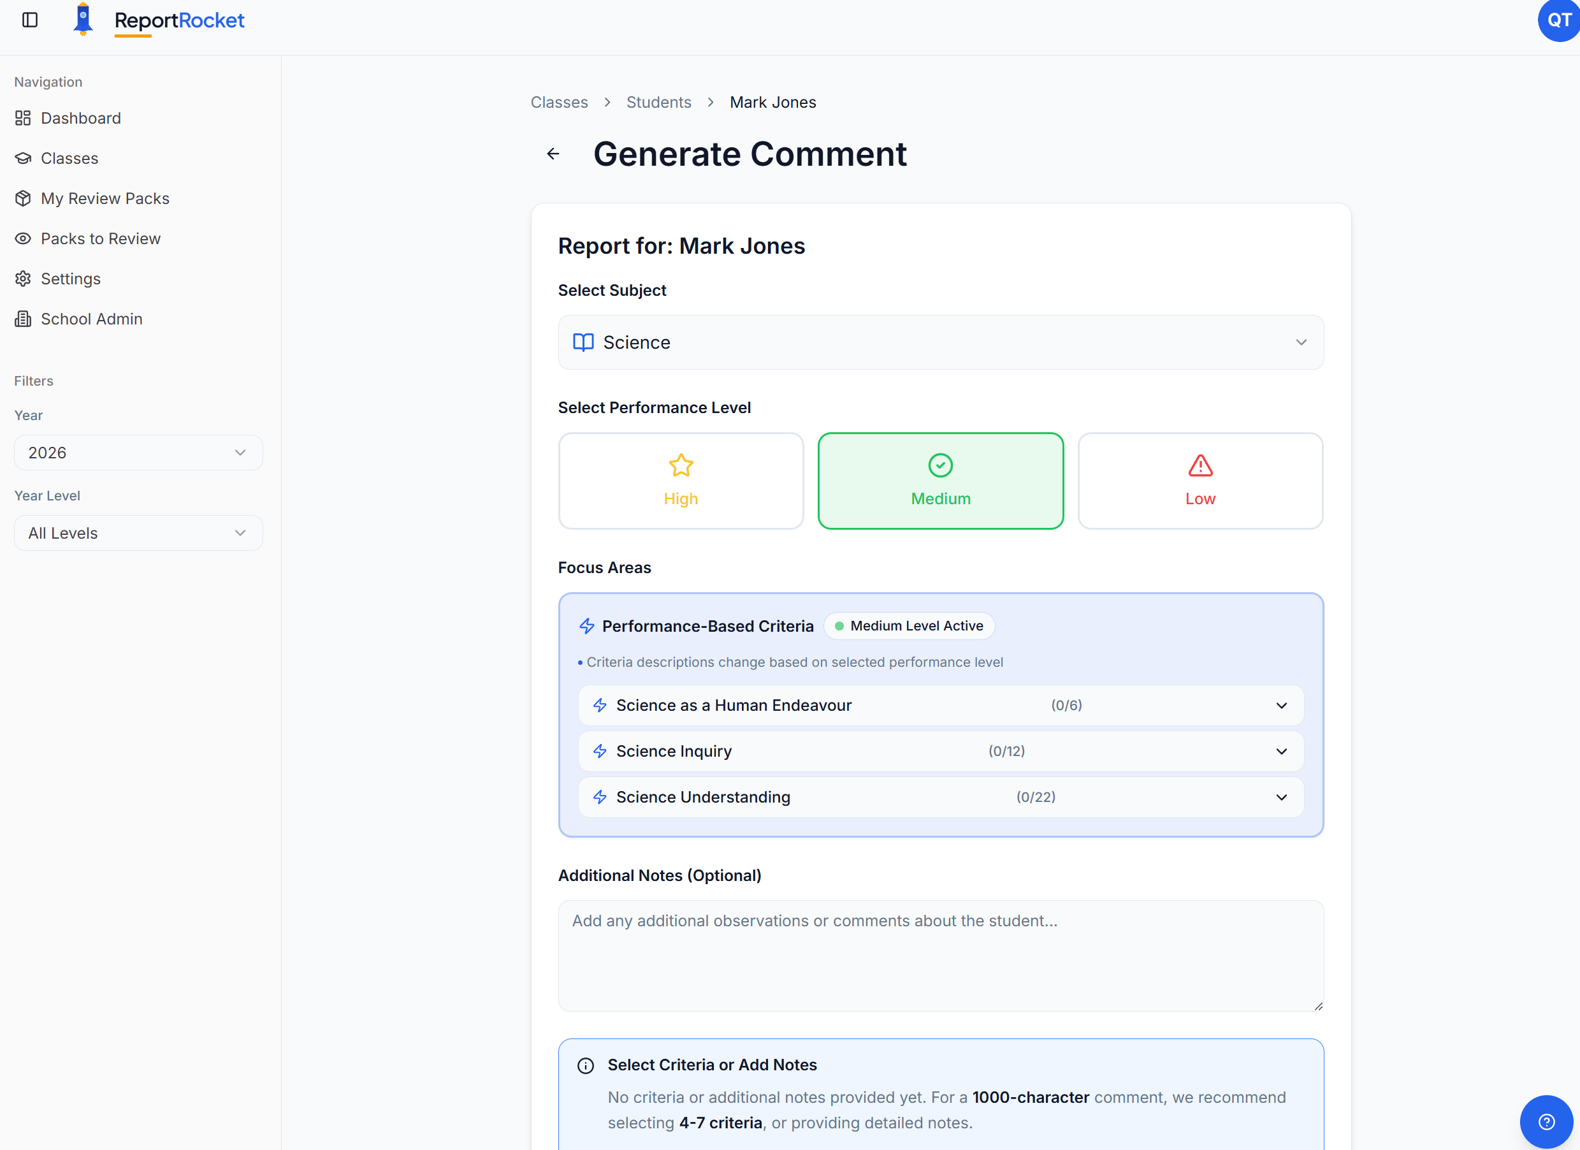Open Settings using the gear icon
Image resolution: width=1580 pixels, height=1150 pixels.
tap(70, 278)
